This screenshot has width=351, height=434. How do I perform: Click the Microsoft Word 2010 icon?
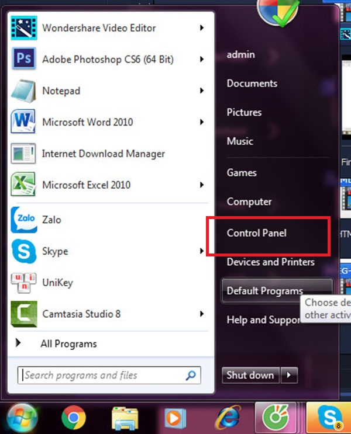coord(24,122)
